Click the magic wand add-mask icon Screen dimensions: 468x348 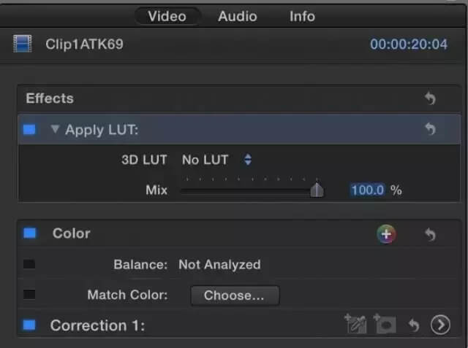pyautogui.click(x=355, y=325)
